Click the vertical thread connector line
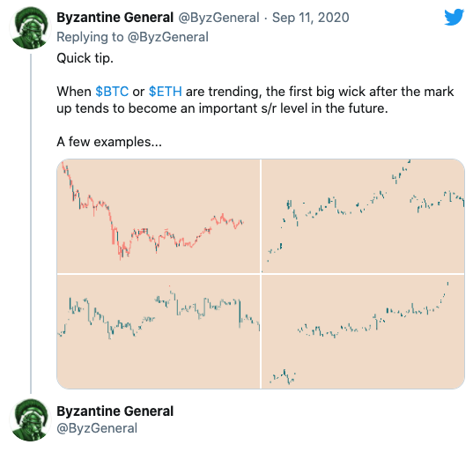This screenshot has width=473, height=452. pos(31,224)
